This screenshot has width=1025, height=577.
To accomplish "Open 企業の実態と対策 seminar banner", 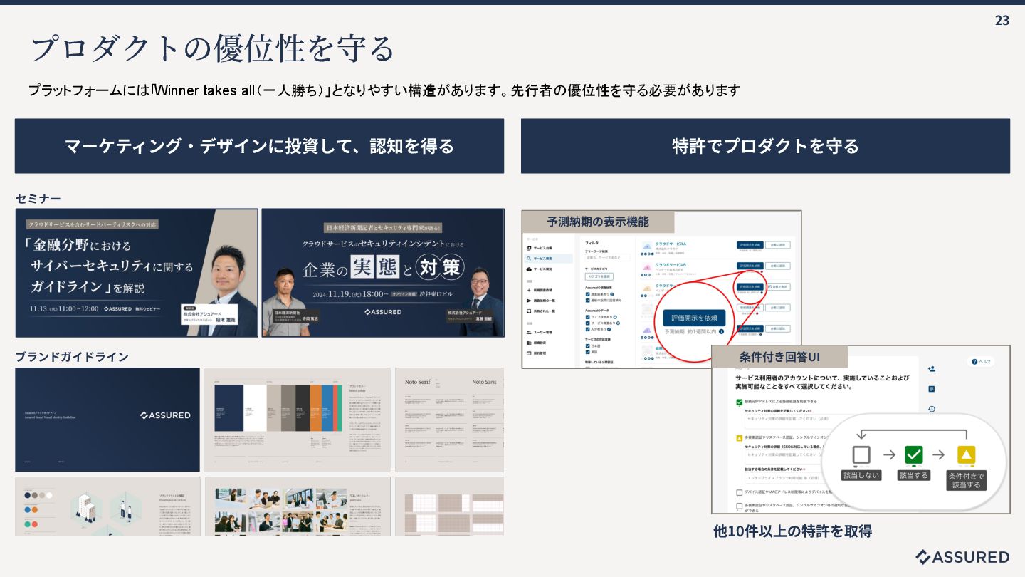I will pos(383,273).
